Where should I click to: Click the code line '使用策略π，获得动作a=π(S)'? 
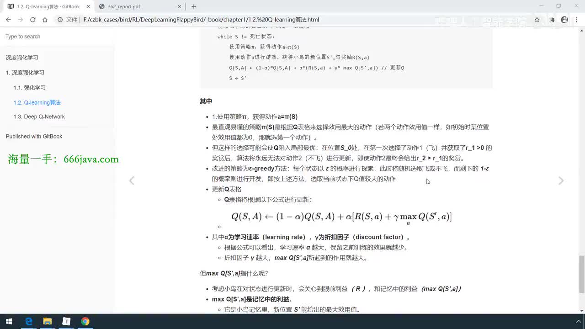[265, 47]
